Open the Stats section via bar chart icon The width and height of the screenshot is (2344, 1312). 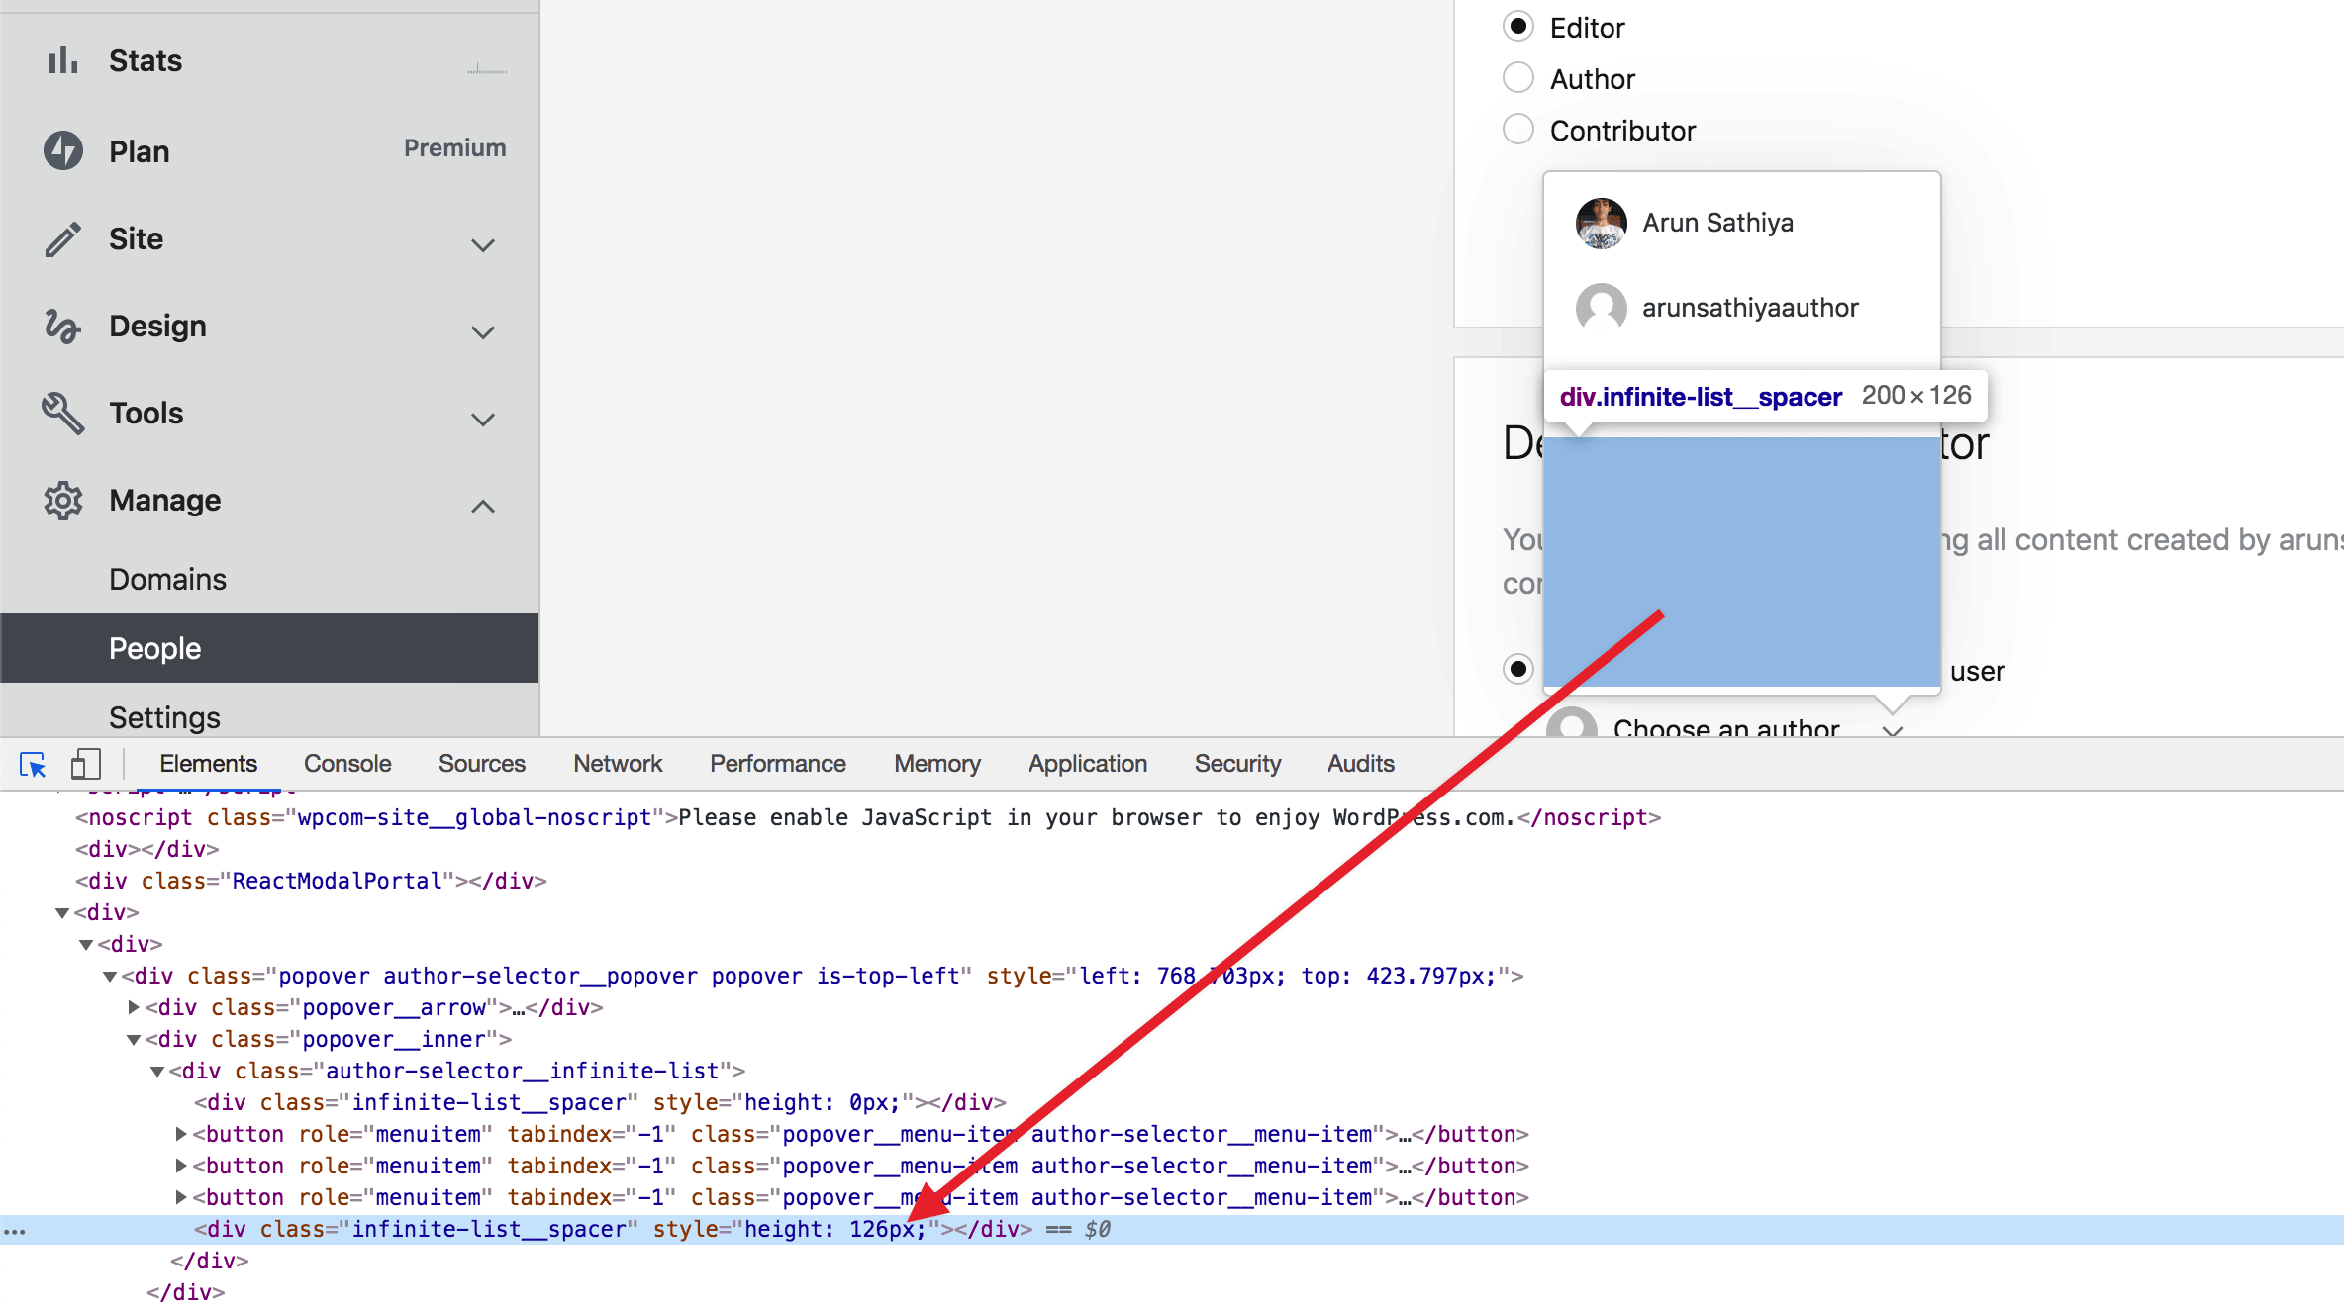pos(61,59)
